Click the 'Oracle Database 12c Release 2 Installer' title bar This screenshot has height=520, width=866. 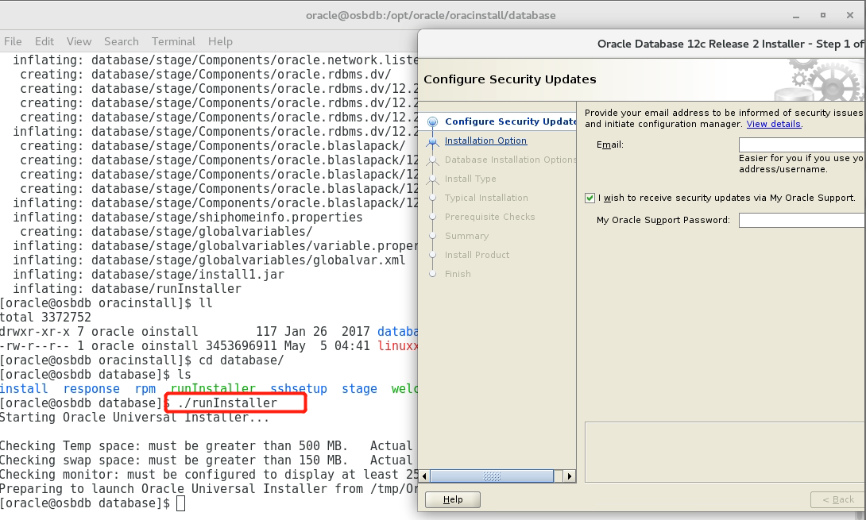pos(642,44)
